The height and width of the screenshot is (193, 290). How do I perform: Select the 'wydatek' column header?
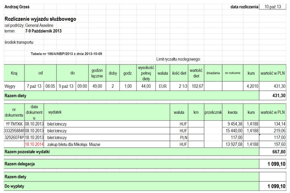(107, 112)
